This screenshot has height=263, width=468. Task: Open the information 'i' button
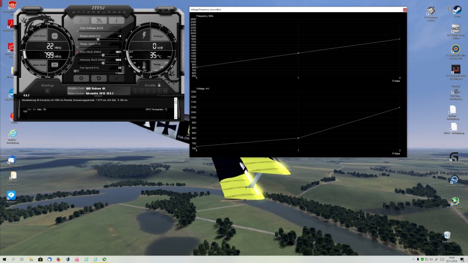point(117,20)
